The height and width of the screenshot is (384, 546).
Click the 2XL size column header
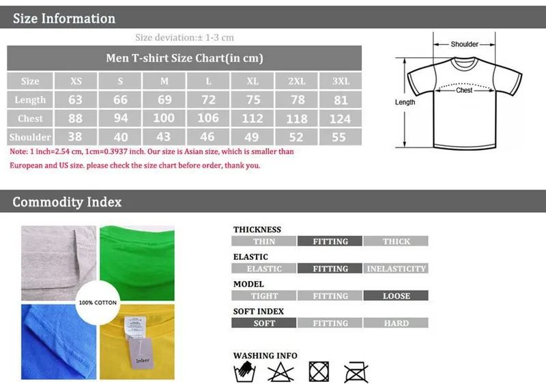296,80
